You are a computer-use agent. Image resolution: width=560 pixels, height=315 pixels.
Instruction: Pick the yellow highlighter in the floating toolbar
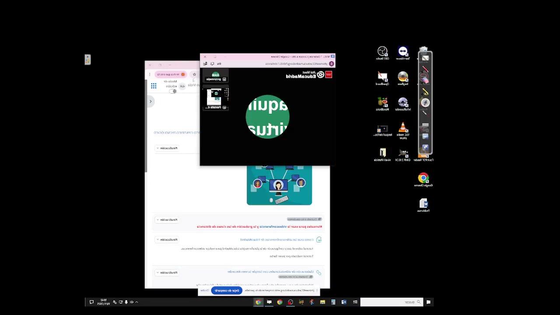425,91
